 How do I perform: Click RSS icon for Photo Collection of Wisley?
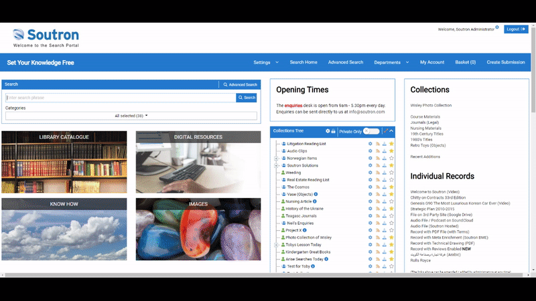click(x=378, y=237)
